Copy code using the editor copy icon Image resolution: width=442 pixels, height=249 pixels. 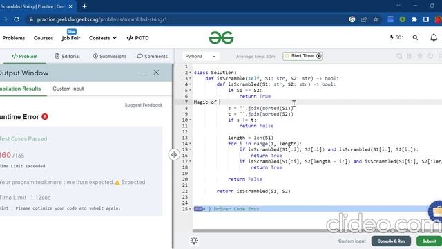399,56
